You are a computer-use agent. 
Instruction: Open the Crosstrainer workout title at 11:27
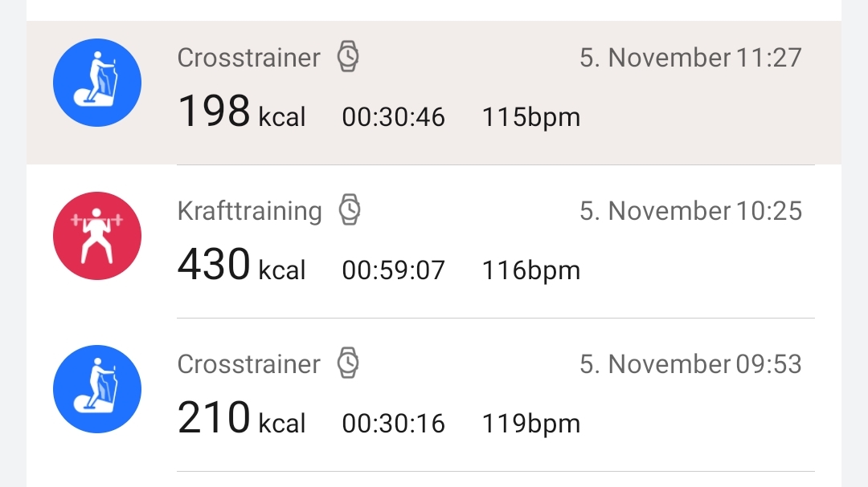(248, 58)
